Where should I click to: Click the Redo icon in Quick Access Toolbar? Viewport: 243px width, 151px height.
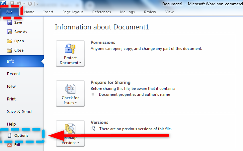point(30,3)
